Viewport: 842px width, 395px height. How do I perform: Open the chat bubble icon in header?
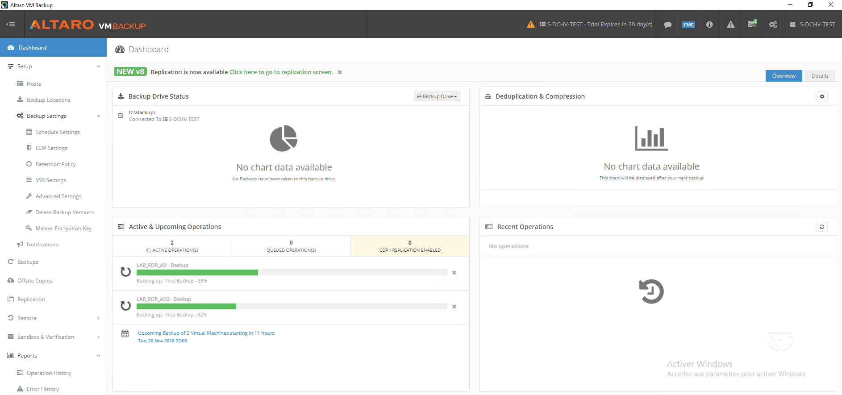[x=667, y=25]
